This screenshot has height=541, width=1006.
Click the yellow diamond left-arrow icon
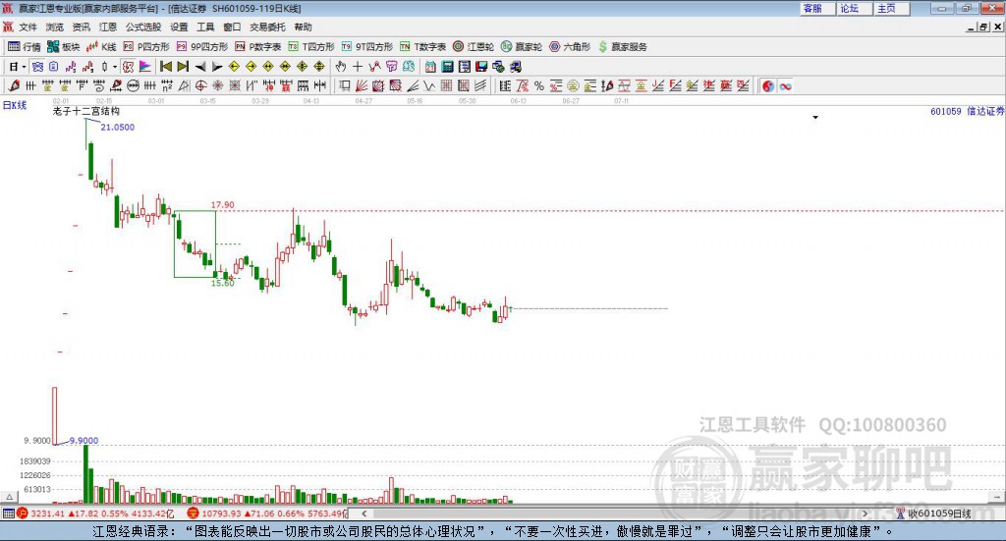click(x=234, y=67)
